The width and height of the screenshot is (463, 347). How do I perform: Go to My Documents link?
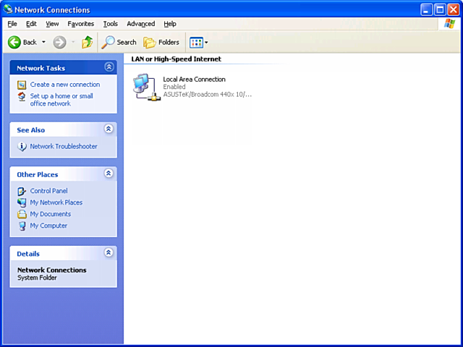coord(50,214)
